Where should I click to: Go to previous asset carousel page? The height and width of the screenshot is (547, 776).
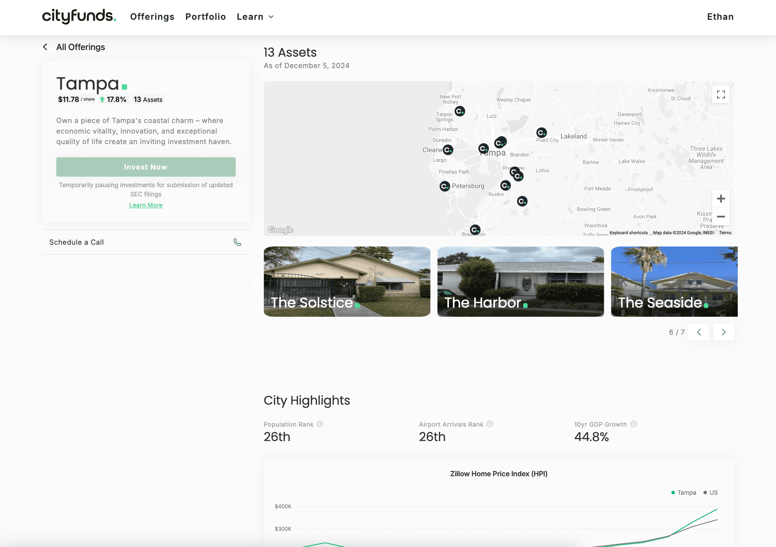click(699, 332)
